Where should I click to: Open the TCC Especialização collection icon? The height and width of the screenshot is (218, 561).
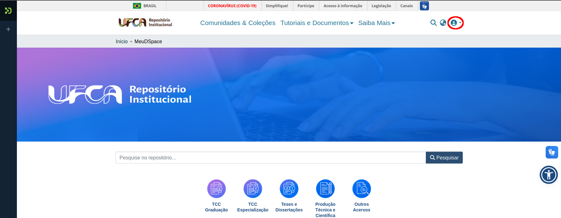(253, 189)
